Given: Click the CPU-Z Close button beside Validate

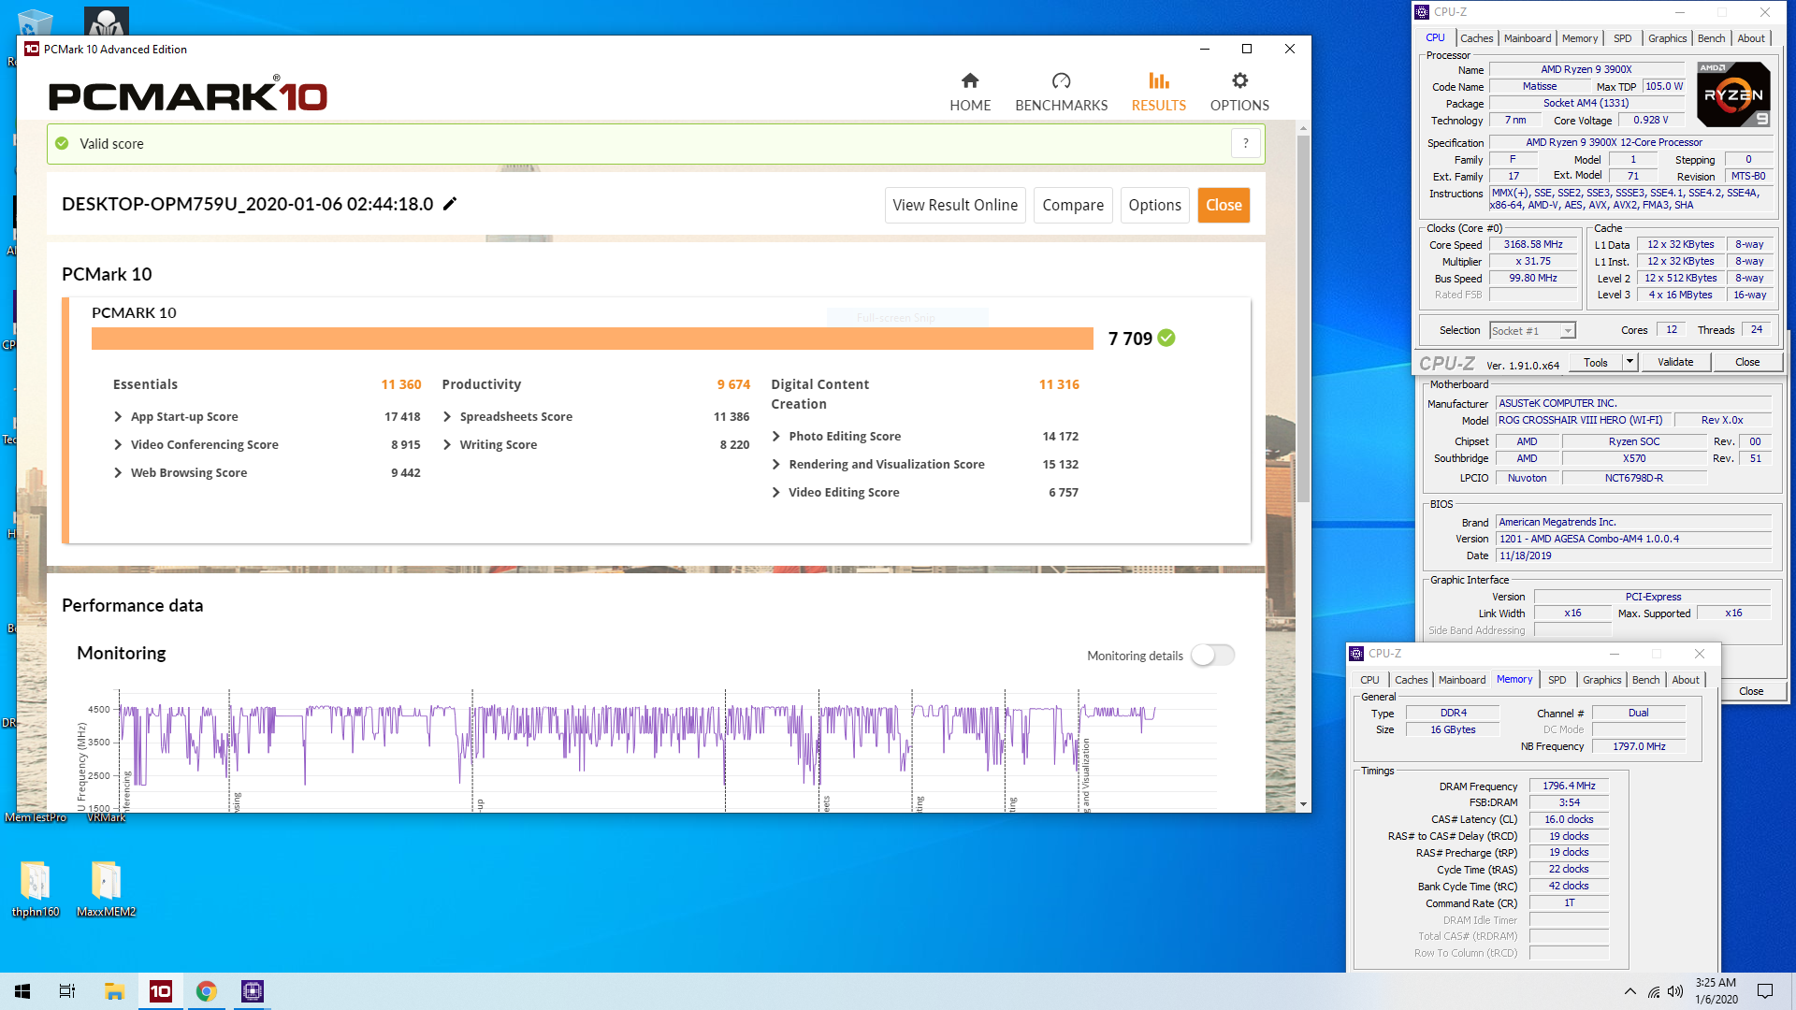Looking at the screenshot, I should point(1746,362).
